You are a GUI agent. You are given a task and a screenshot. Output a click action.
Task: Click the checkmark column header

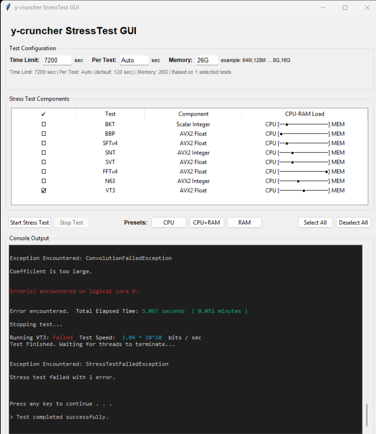pos(43,114)
